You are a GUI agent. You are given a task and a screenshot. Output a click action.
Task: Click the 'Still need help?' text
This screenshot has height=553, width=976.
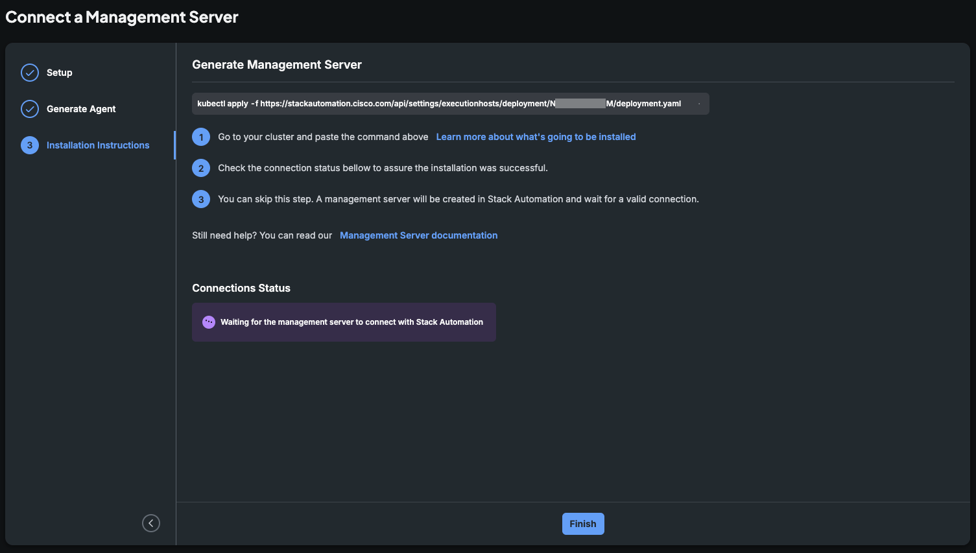262,235
